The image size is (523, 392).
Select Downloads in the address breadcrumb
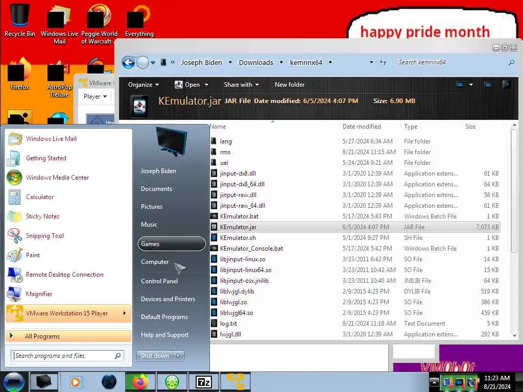[256, 62]
